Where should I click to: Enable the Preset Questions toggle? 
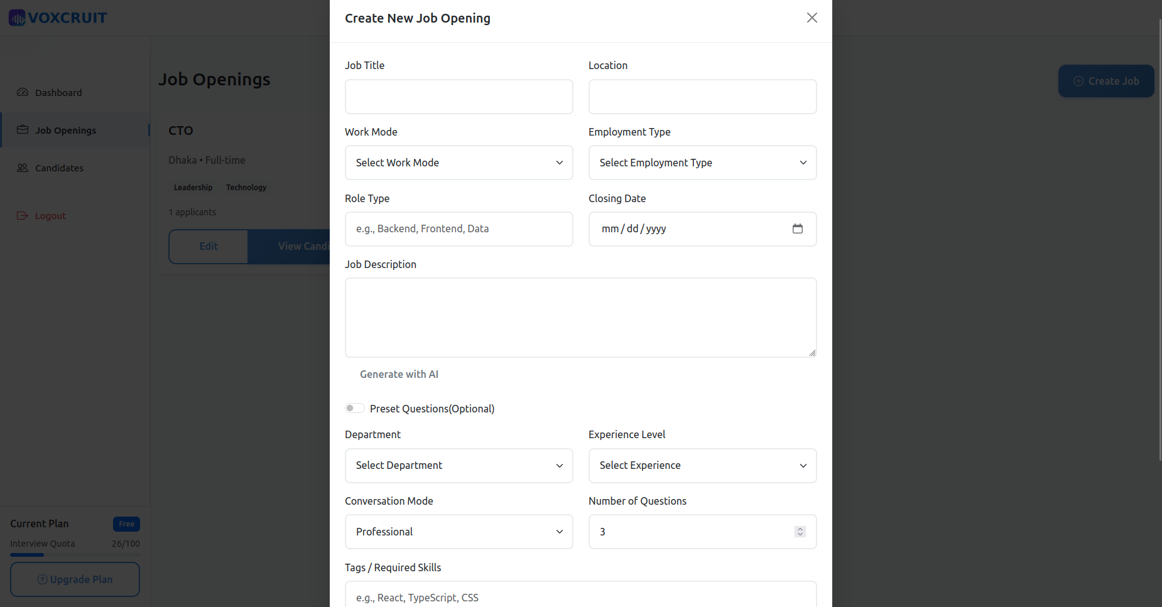[354, 408]
